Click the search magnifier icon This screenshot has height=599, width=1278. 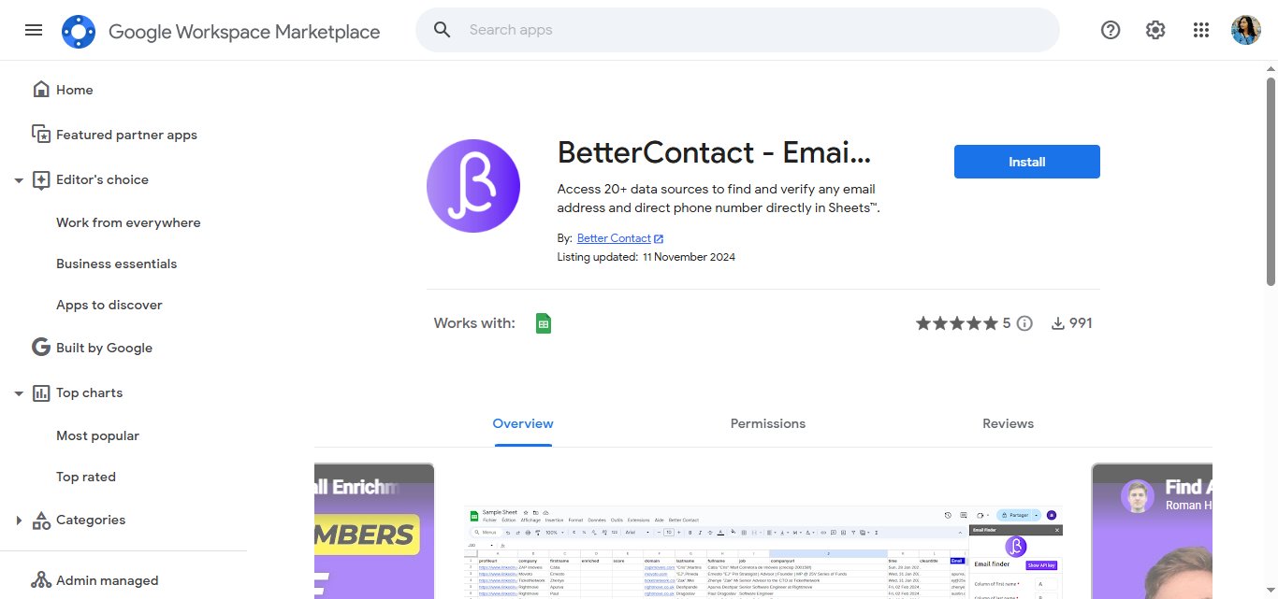(x=443, y=30)
